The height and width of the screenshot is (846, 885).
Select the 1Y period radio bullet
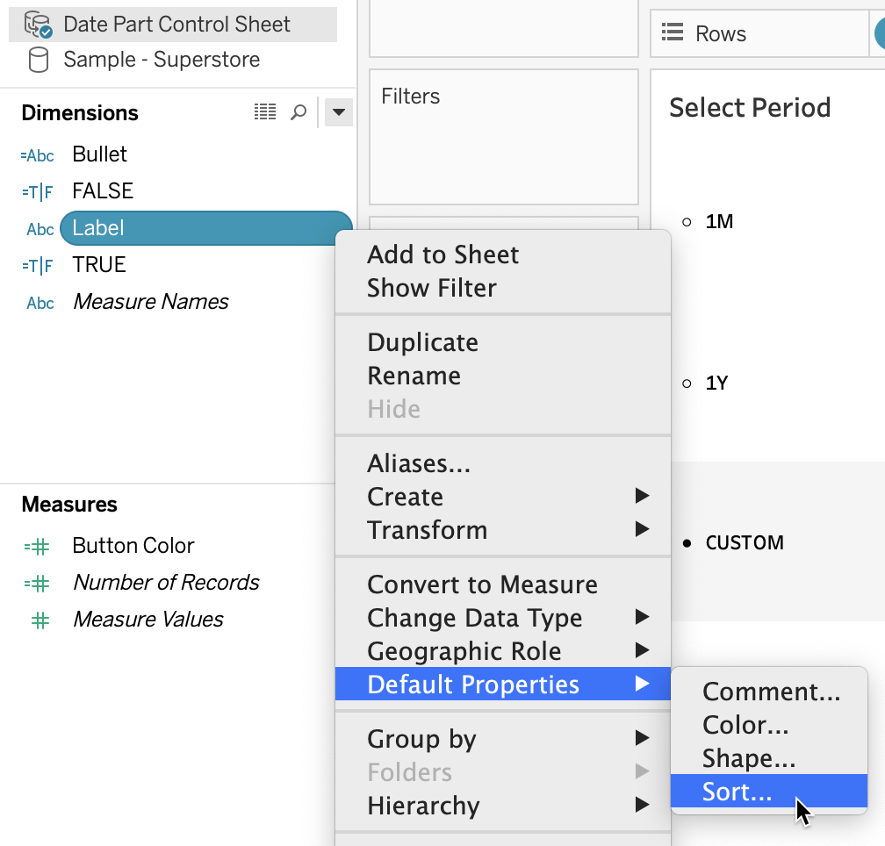pos(687,384)
